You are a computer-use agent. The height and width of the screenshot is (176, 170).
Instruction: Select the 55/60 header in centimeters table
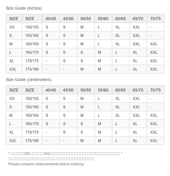pos(103,90)
